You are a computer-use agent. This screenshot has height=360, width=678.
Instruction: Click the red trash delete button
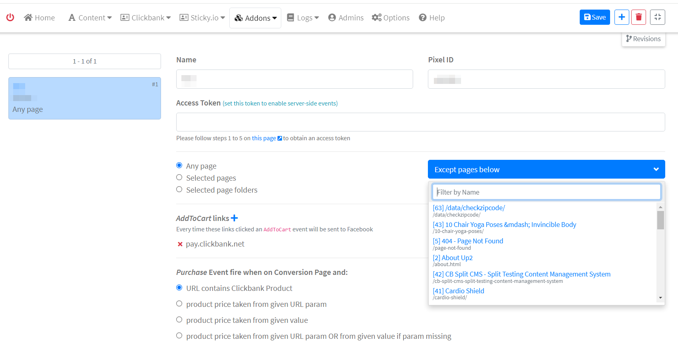pos(638,17)
